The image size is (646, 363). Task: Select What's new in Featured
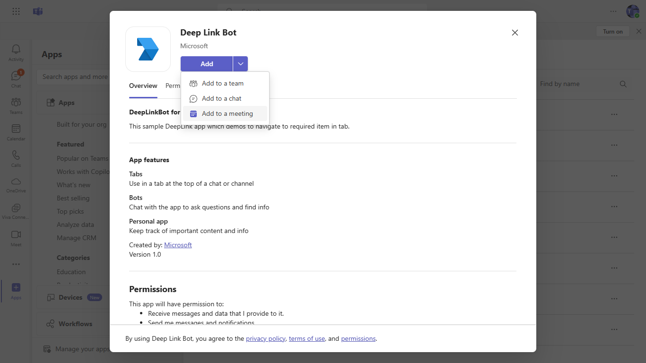coord(74,185)
